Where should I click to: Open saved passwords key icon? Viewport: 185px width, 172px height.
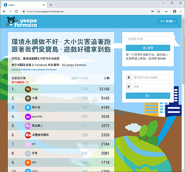(153, 11)
